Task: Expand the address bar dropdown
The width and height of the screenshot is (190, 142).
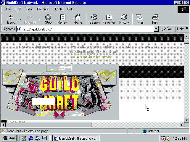Action: pos(156,29)
